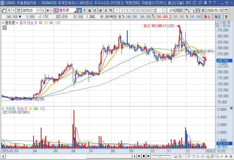The height and width of the screenshot is (160, 234).
Task: Select minute 분 period toggle
Action: click(101, 10)
